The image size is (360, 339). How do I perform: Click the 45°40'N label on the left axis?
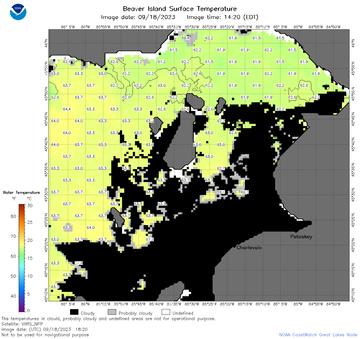(46, 144)
